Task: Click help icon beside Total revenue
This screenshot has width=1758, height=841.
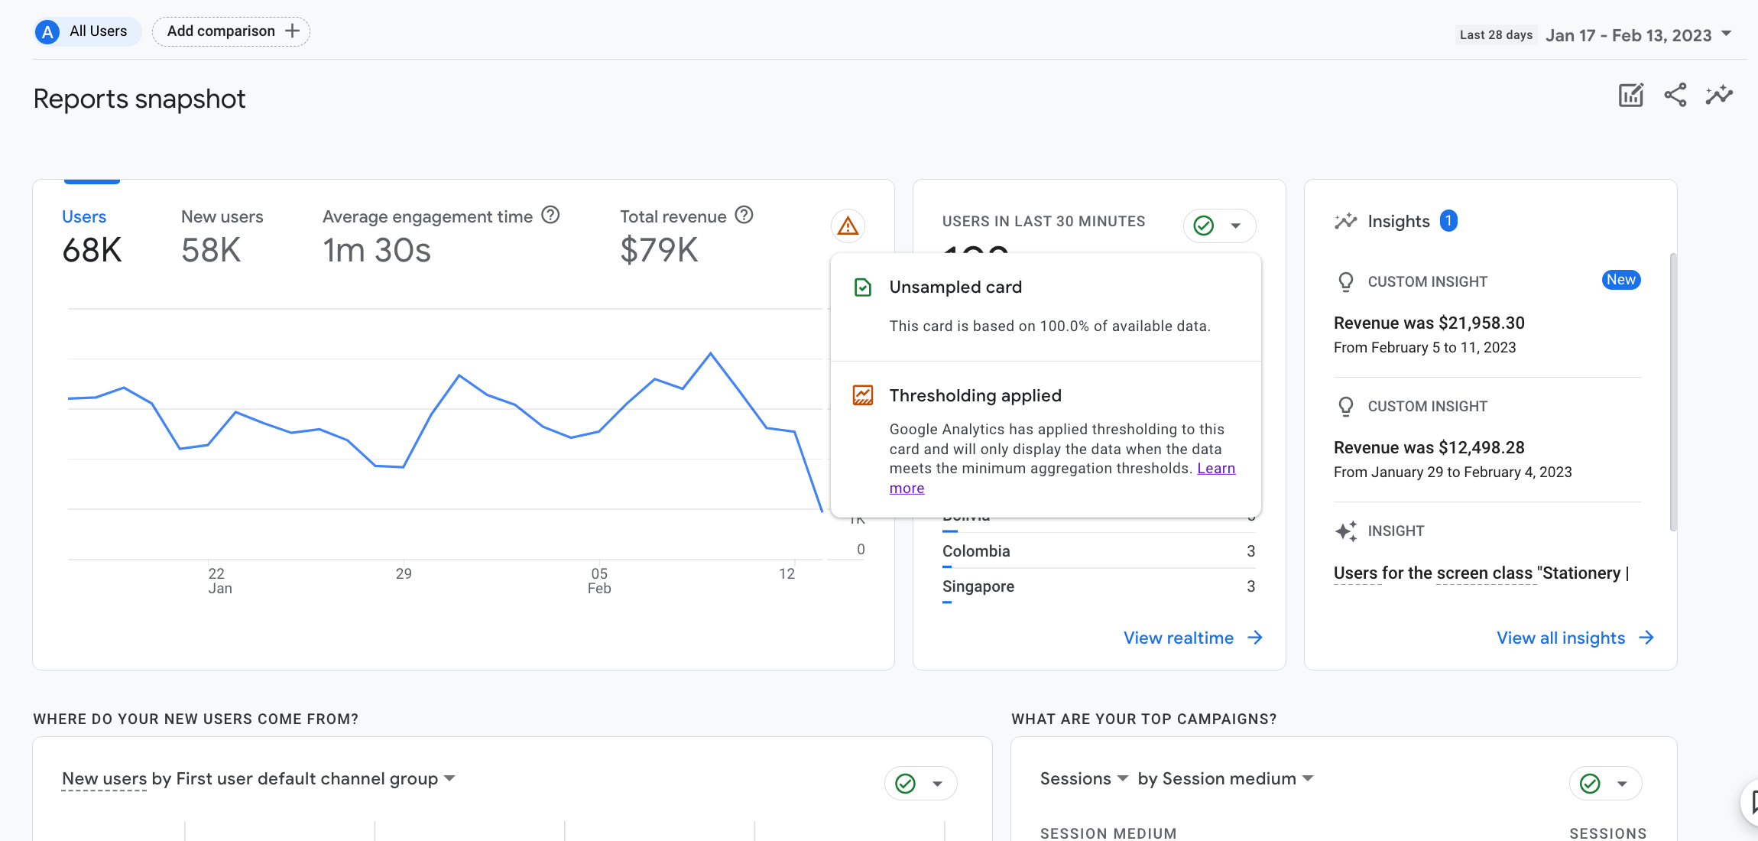Action: click(744, 216)
